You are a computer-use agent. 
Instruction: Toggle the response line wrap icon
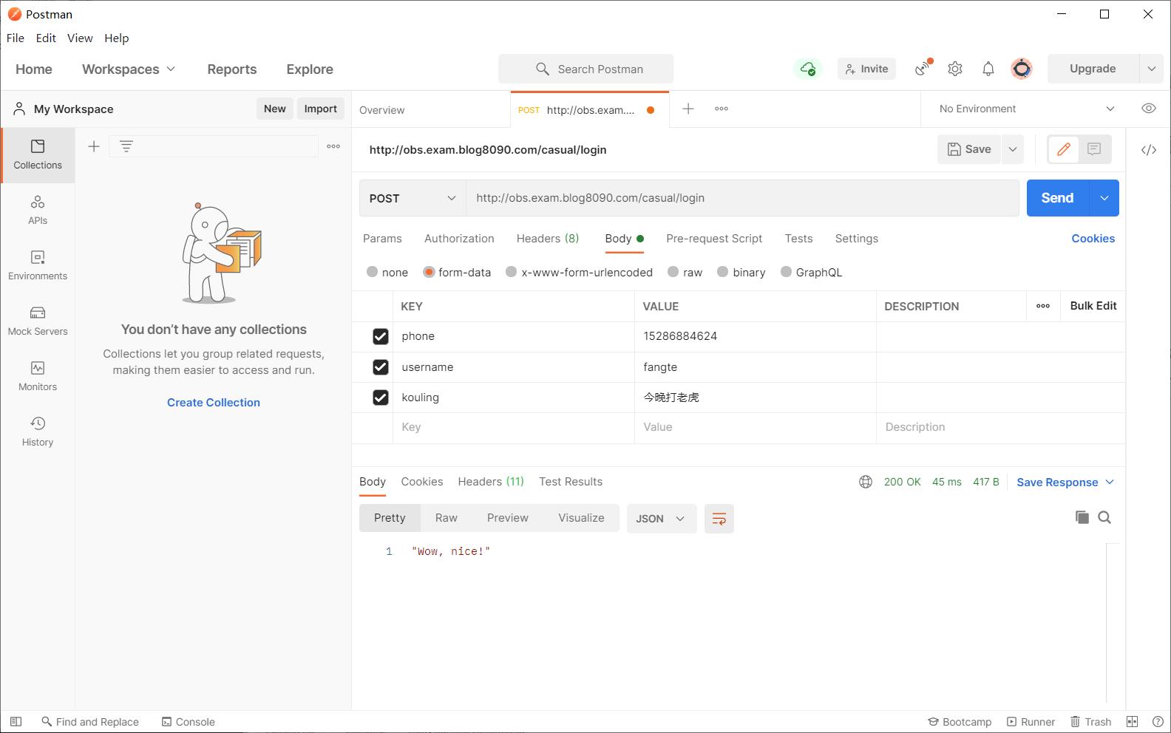(x=719, y=519)
